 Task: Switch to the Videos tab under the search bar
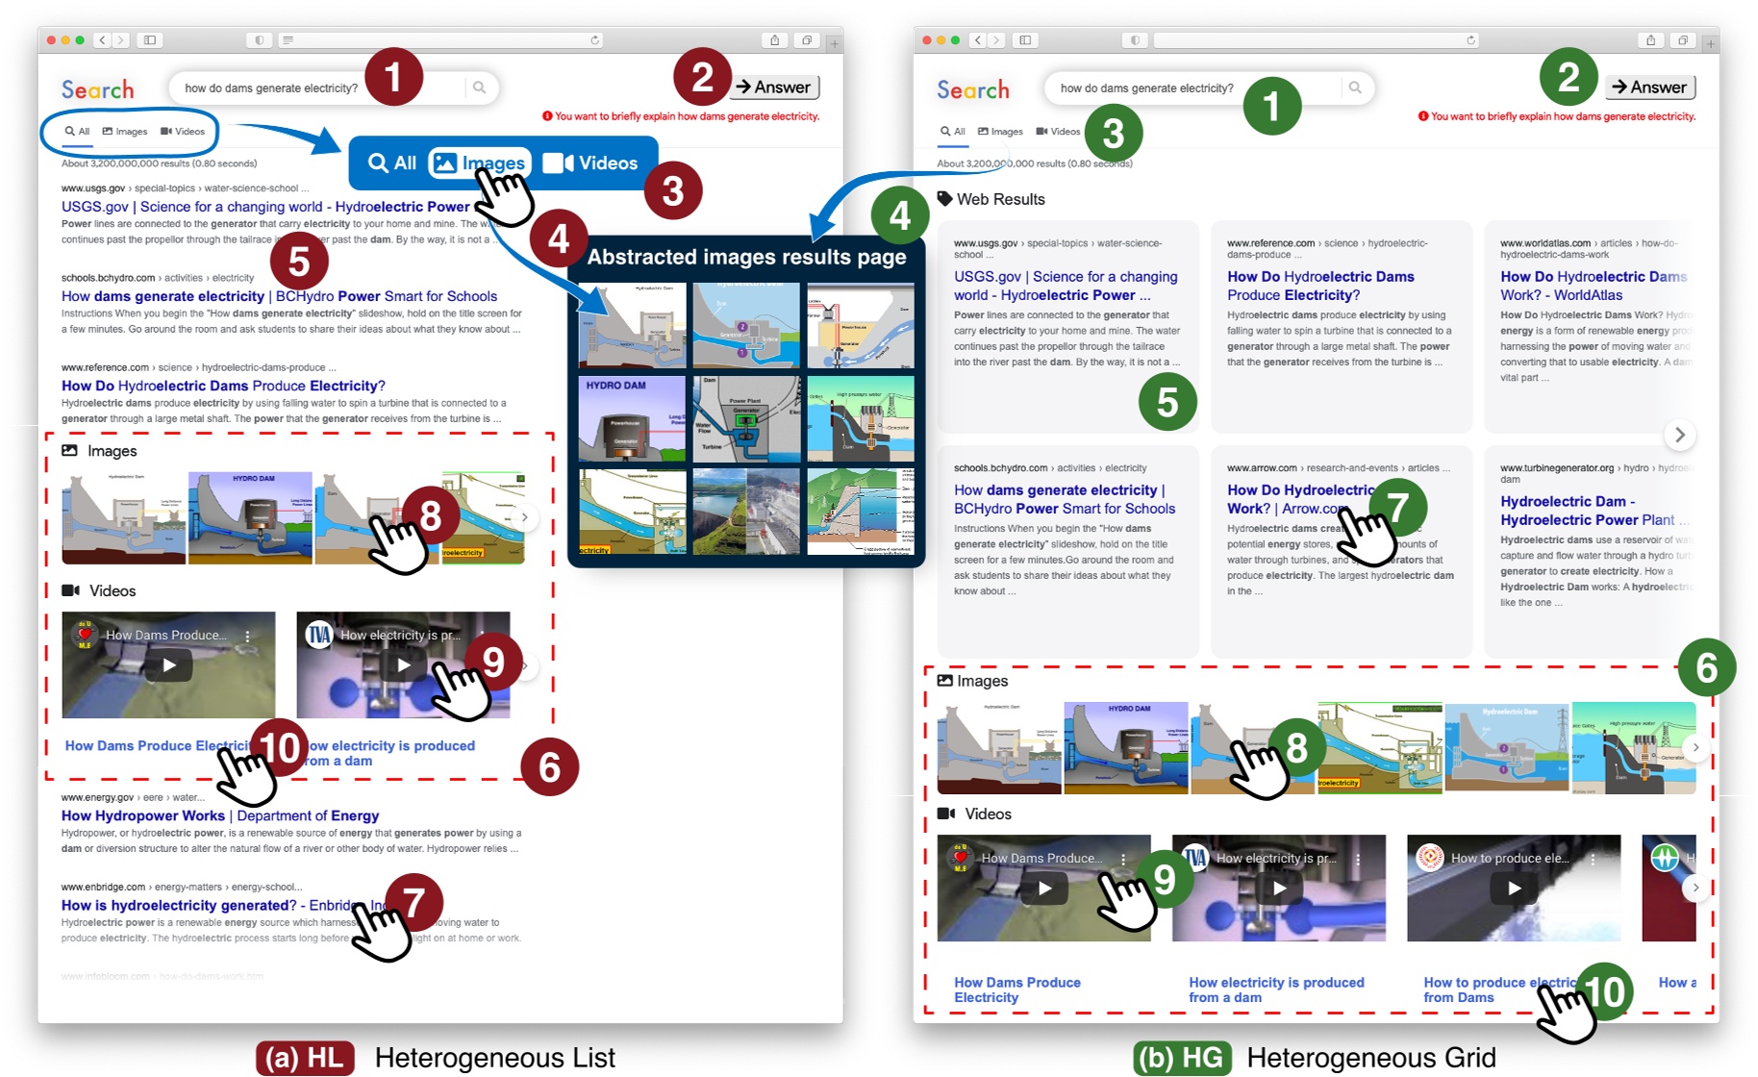coord(184,131)
